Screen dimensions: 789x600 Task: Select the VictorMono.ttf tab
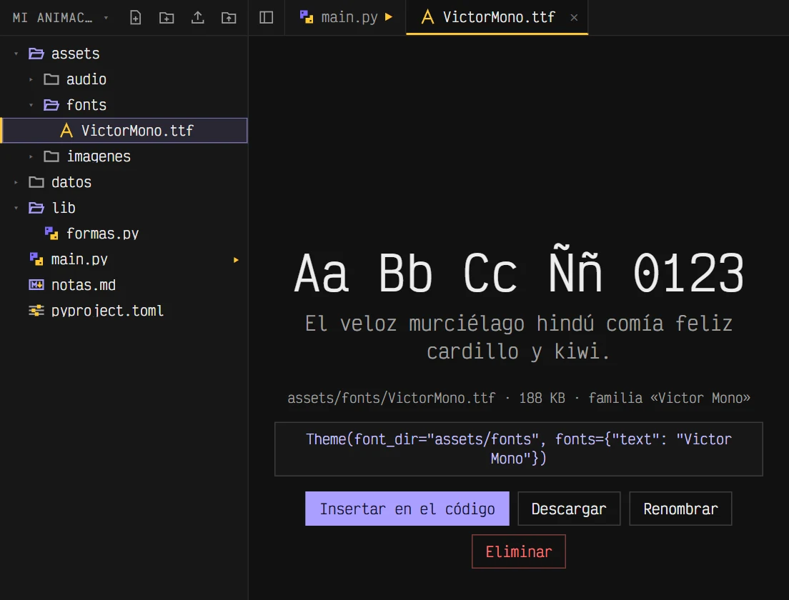[497, 17]
